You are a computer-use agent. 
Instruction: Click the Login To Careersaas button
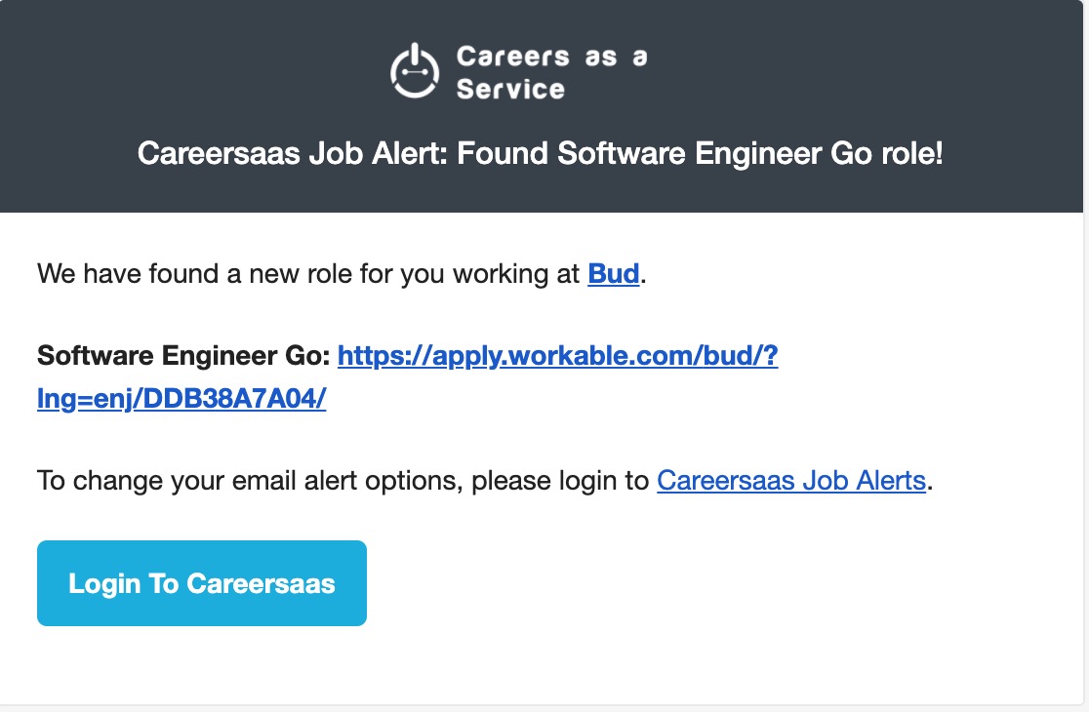pyautogui.click(x=201, y=583)
